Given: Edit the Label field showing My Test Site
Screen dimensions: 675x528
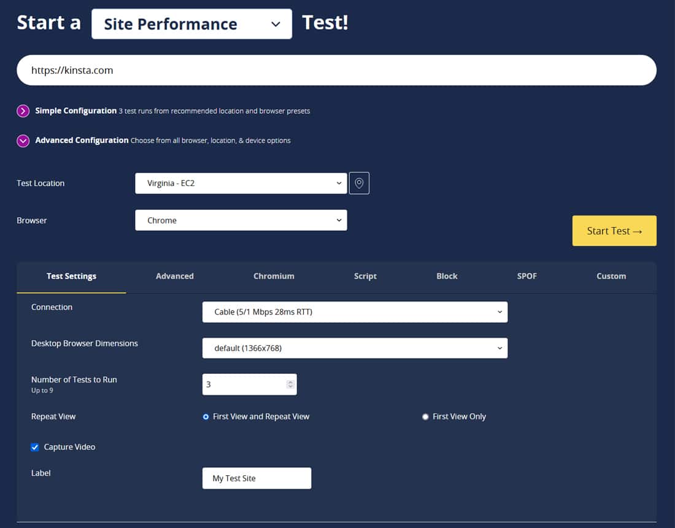Looking at the screenshot, I should [256, 478].
